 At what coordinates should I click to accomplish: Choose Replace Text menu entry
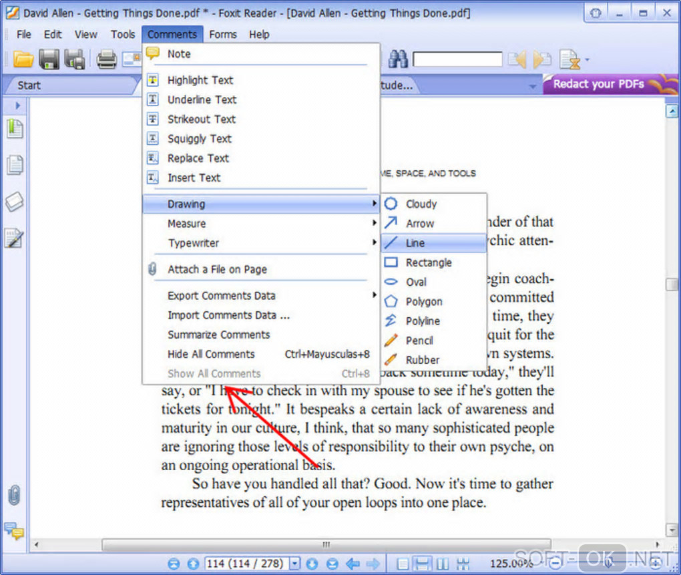[x=260, y=158]
